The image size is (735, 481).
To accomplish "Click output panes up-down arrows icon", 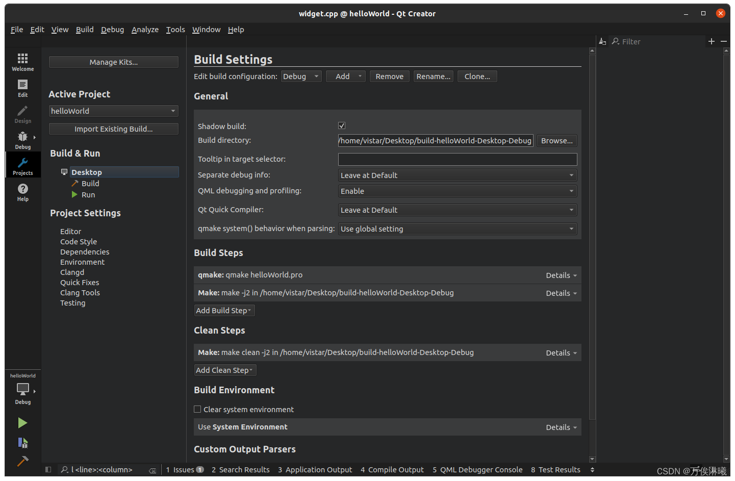I will 592,470.
